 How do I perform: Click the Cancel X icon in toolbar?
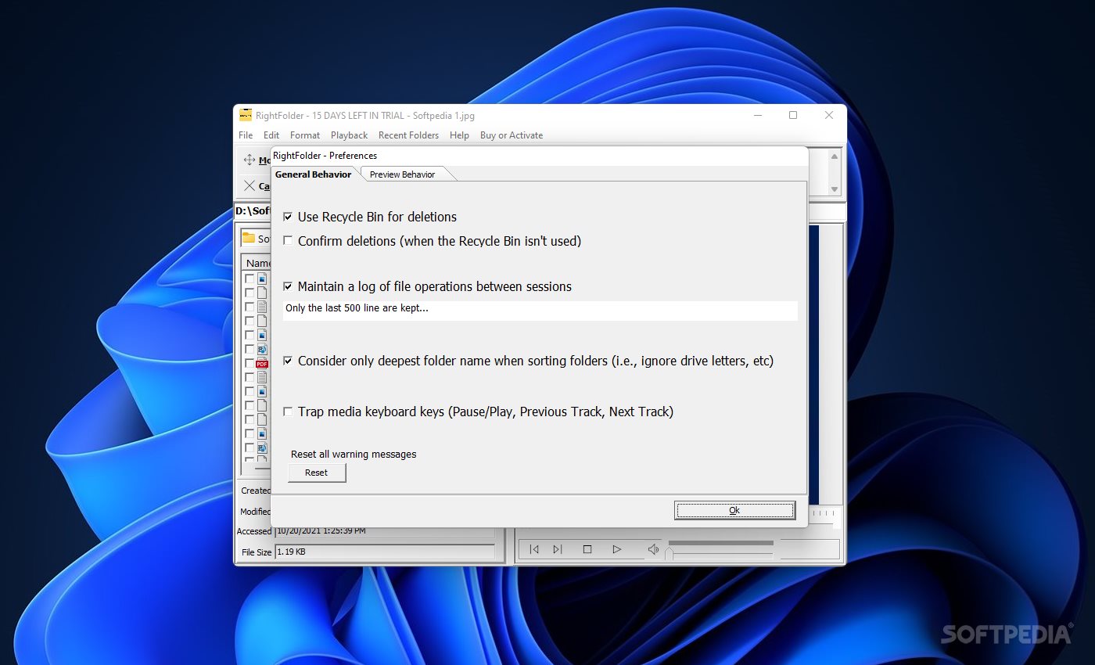pos(250,185)
